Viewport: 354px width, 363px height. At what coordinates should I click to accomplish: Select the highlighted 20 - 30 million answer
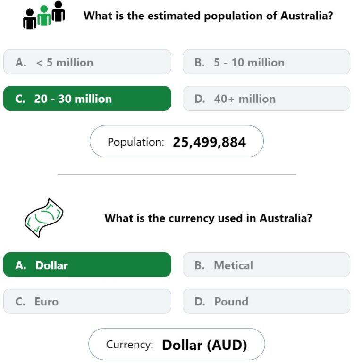[87, 99]
